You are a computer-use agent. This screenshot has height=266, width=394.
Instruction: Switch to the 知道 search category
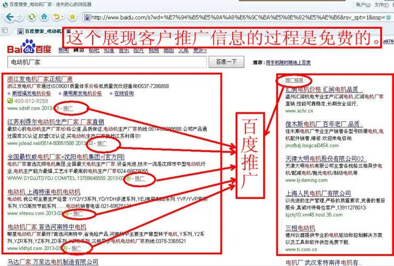pyautogui.click(x=109, y=50)
